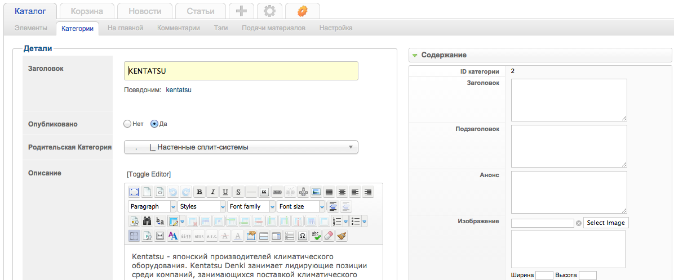The image size is (674, 280).
Task: Center-align the text
Action: (342, 192)
